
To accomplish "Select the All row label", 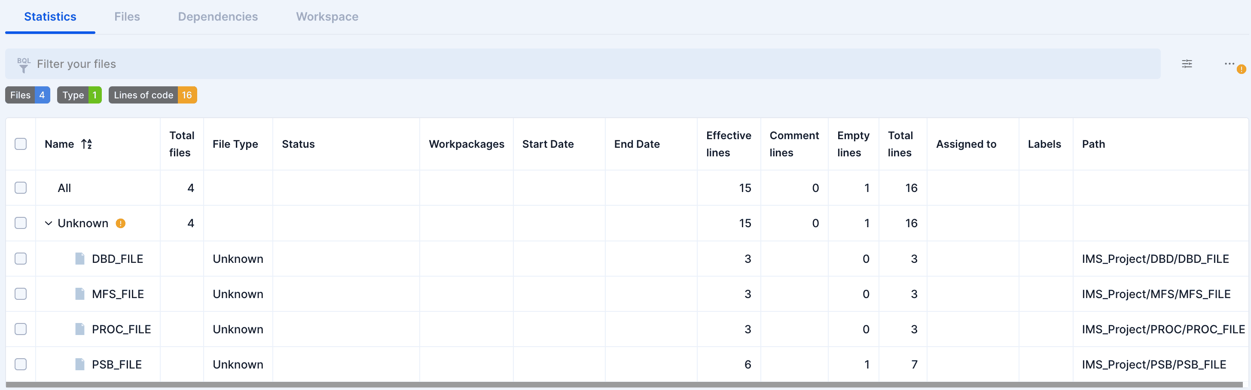I will [x=64, y=188].
